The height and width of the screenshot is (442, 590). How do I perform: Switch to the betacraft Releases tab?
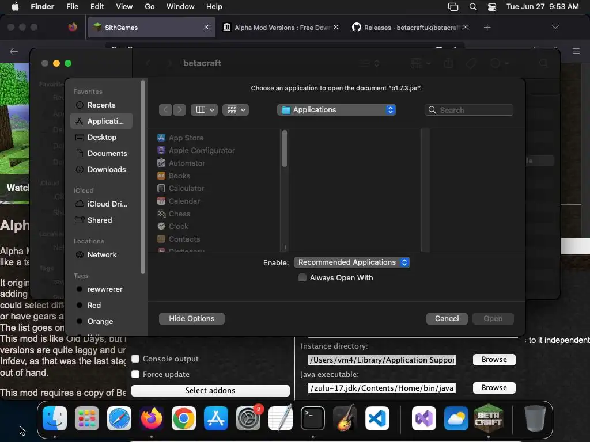(410, 28)
